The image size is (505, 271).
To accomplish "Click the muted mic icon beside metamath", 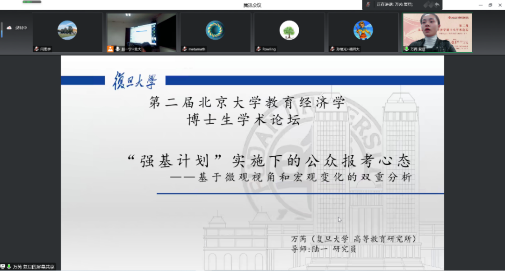I will click(184, 49).
